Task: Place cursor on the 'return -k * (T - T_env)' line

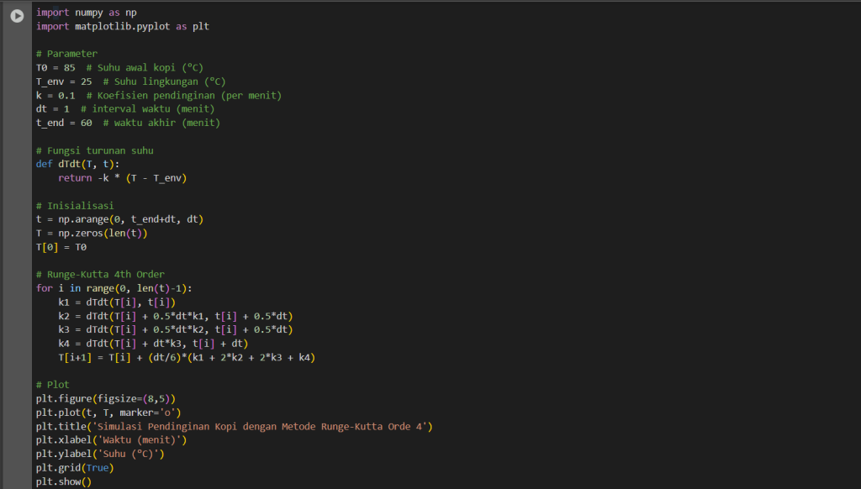Action: (122, 178)
